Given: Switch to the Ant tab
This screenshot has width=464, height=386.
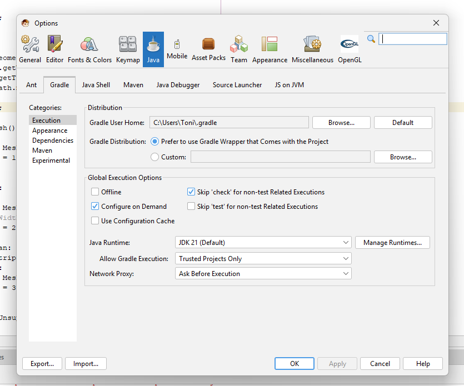Looking at the screenshot, I should coord(31,85).
